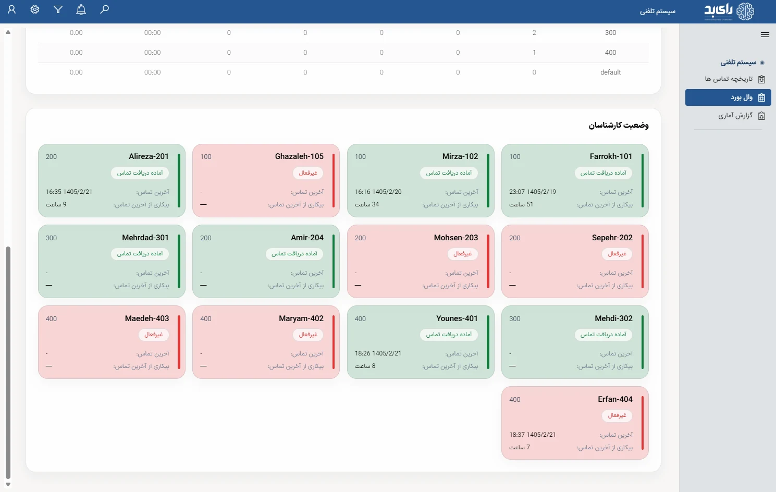776x492 pixels.
Task: Click the 34 ساعت idle value
Action: coord(367,204)
